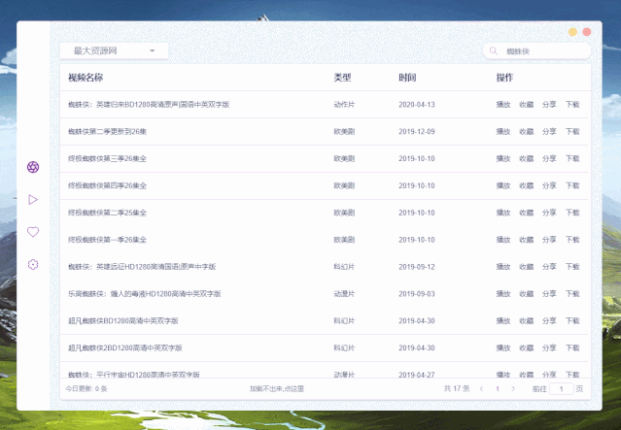The image size is (621, 430).
Task: Click the 类型 column header
Action: (x=343, y=78)
